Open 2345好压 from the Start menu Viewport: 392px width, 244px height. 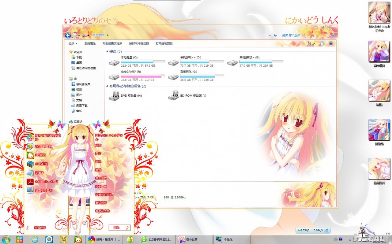point(41,164)
